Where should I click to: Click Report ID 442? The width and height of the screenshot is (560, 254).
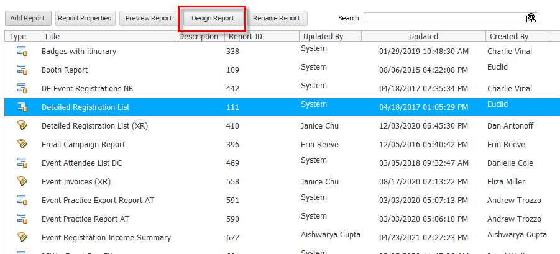[x=232, y=88]
